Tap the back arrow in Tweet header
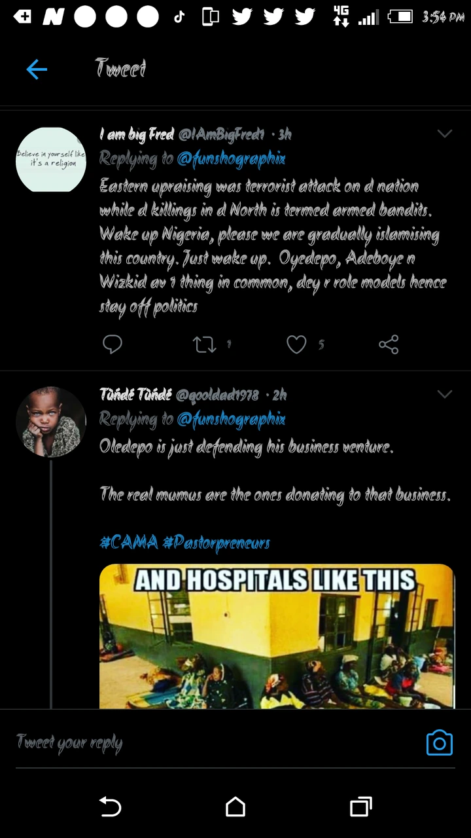471x838 pixels. (37, 69)
